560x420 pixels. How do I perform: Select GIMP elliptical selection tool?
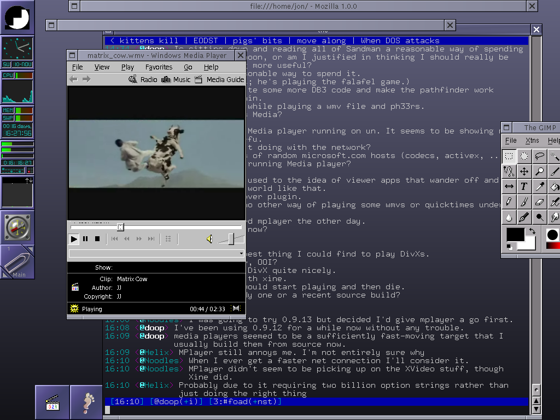[x=524, y=156]
